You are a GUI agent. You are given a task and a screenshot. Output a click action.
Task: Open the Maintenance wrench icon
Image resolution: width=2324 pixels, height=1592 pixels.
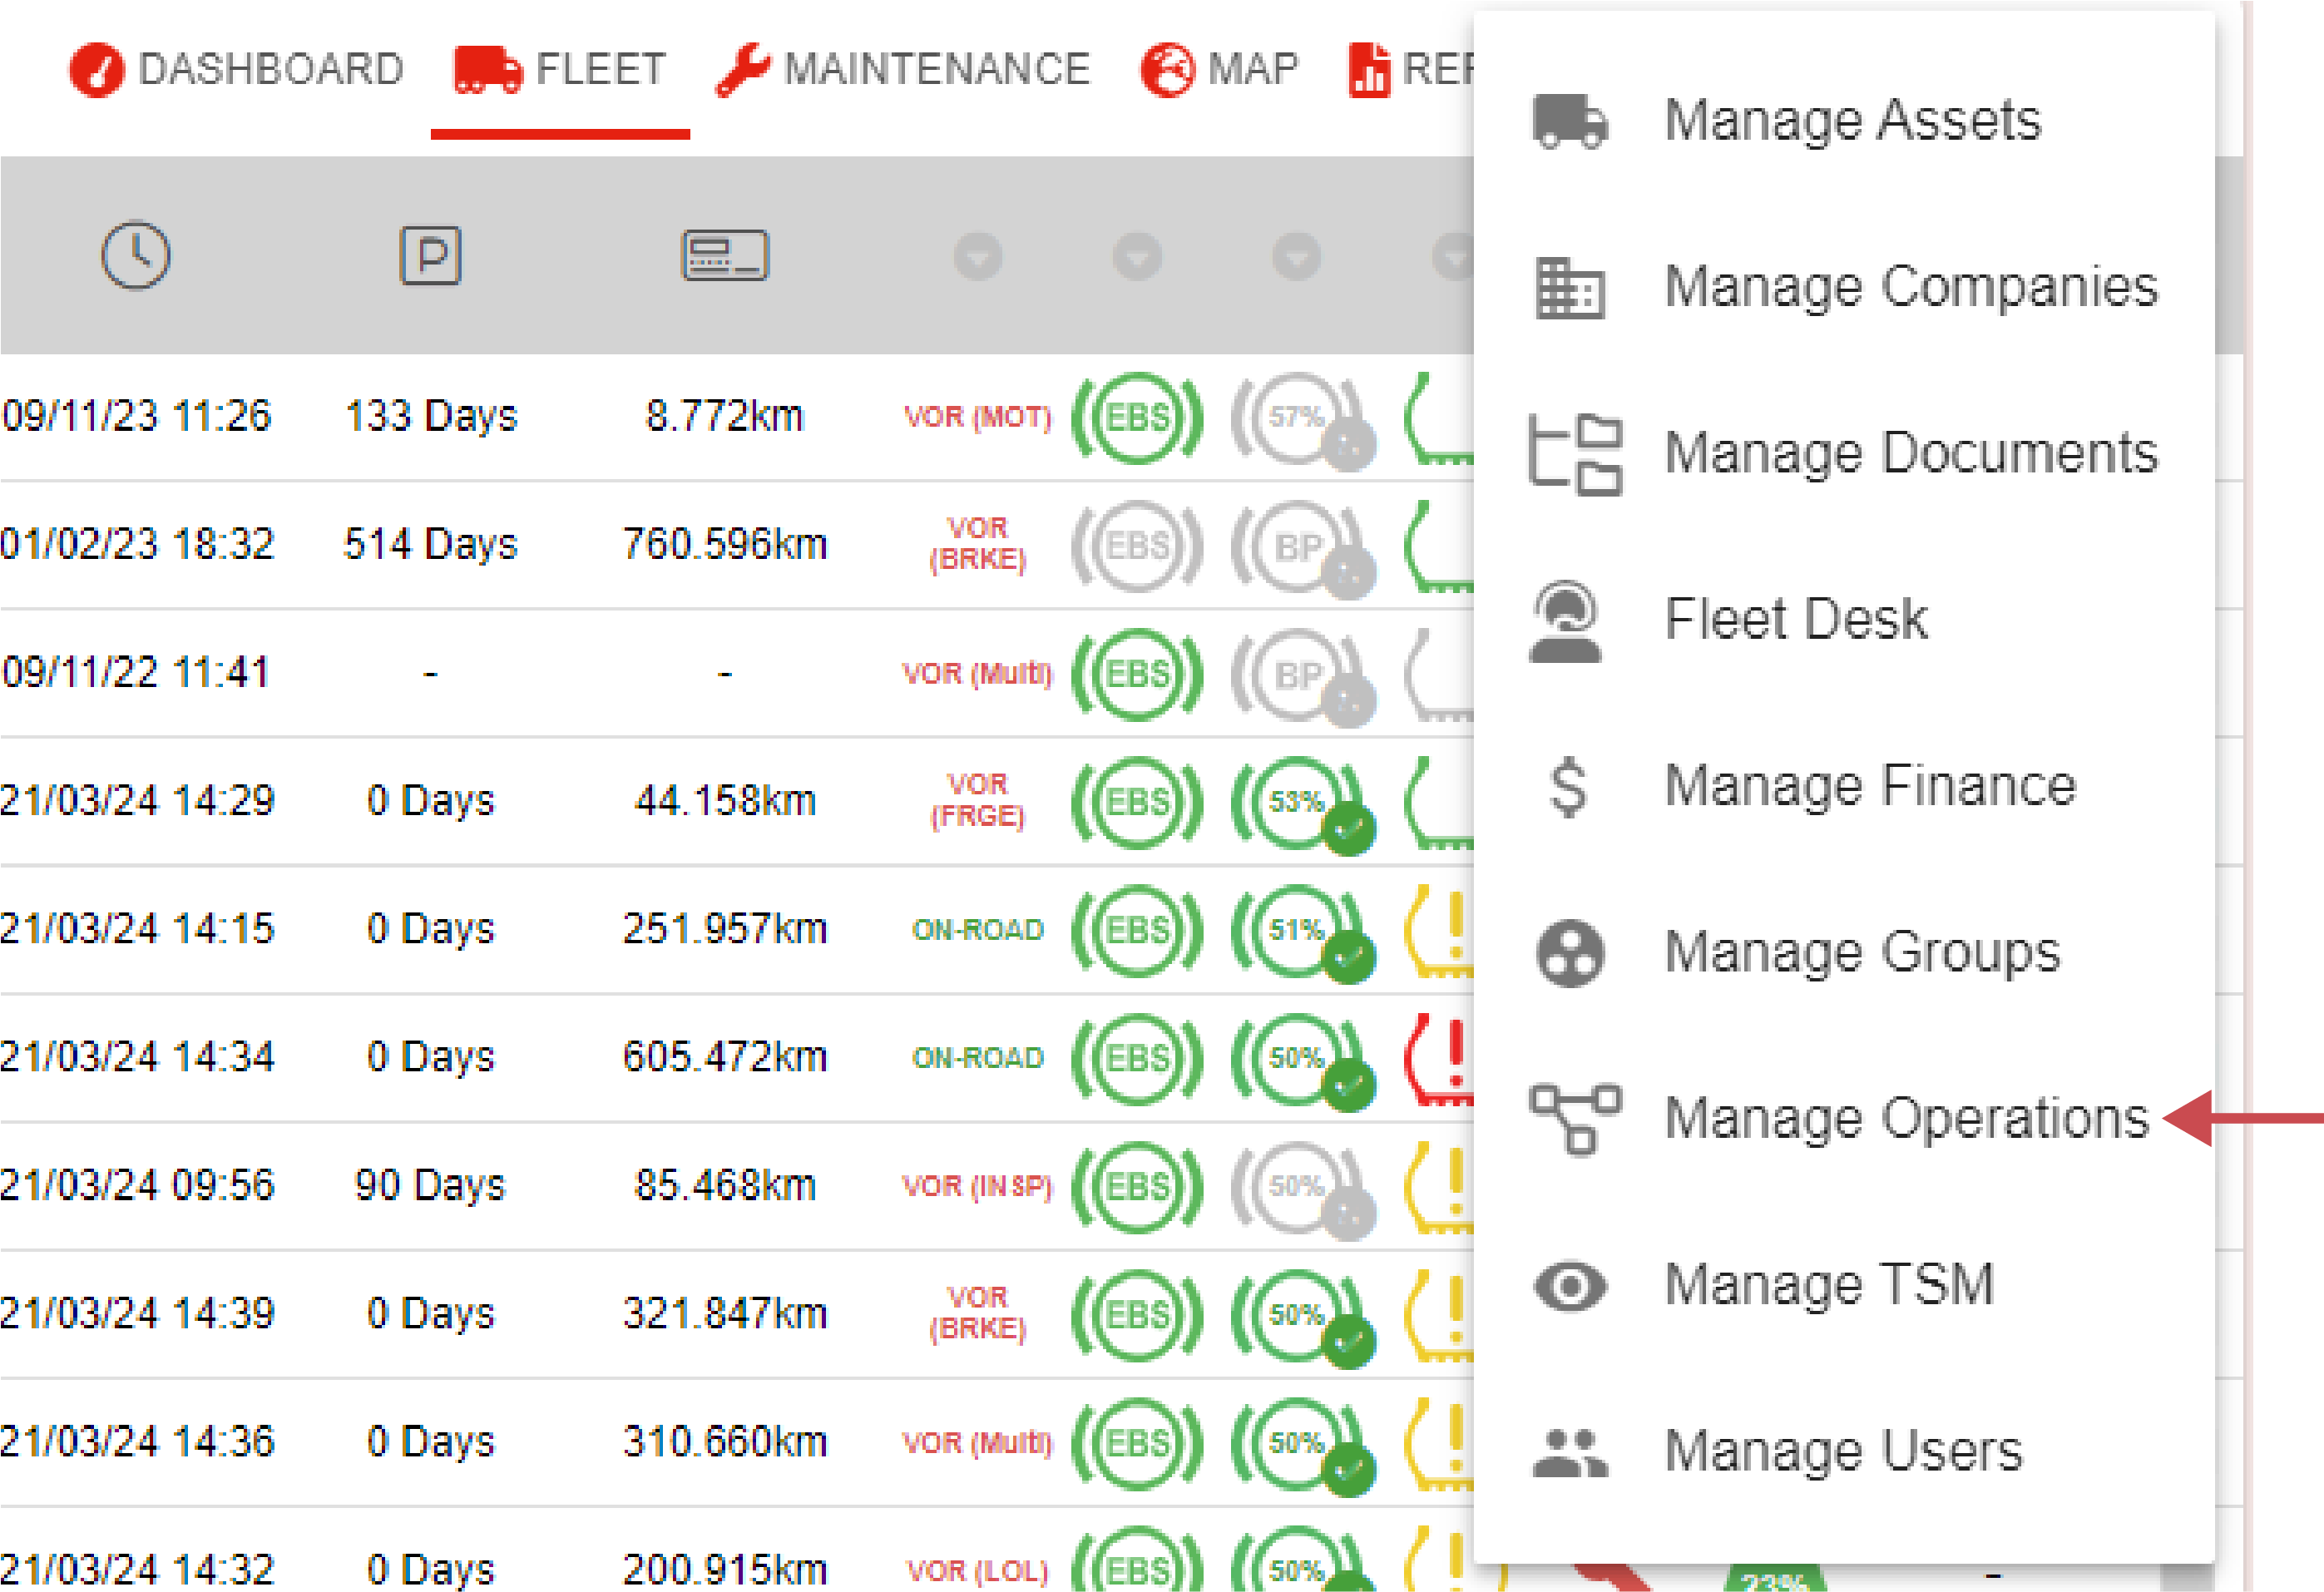(x=741, y=68)
